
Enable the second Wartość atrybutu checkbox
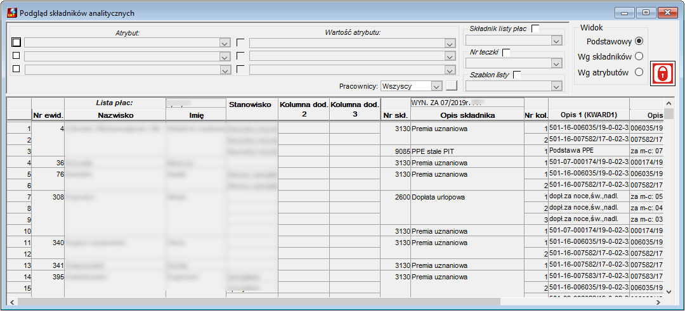tap(240, 55)
